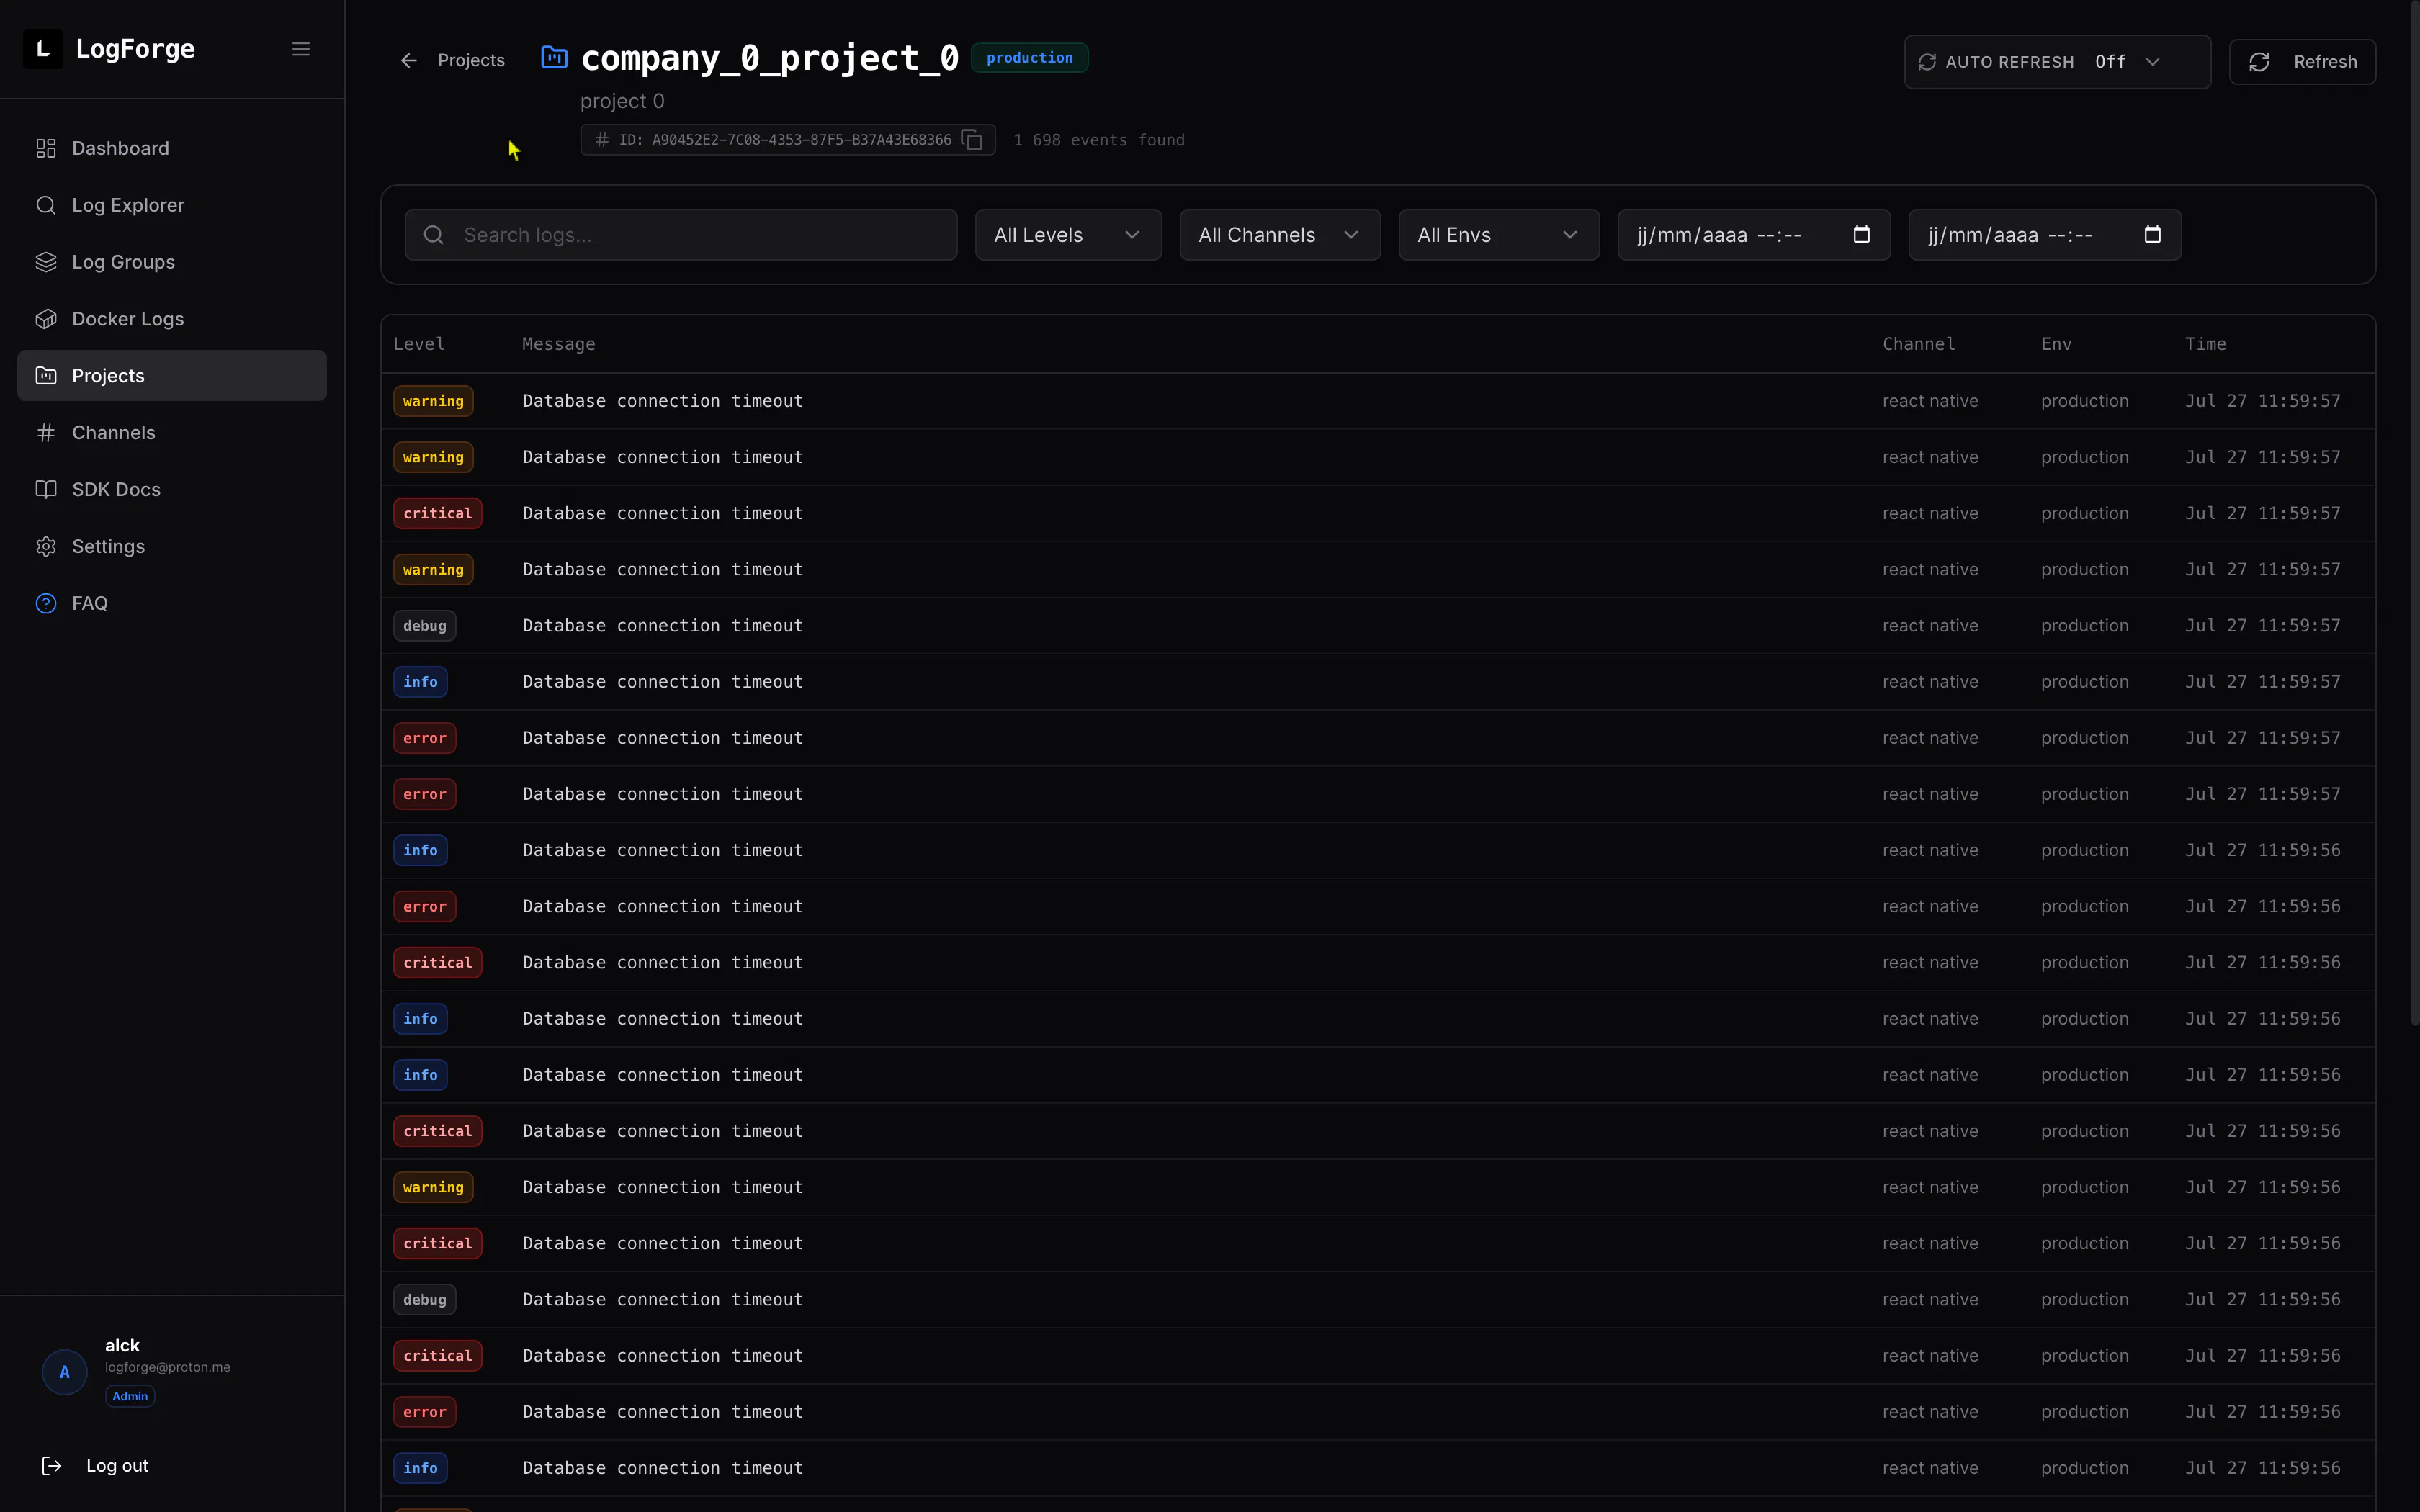Viewport: 2420px width, 1512px height.
Task: Open the All Channels dropdown
Action: click(x=1280, y=235)
